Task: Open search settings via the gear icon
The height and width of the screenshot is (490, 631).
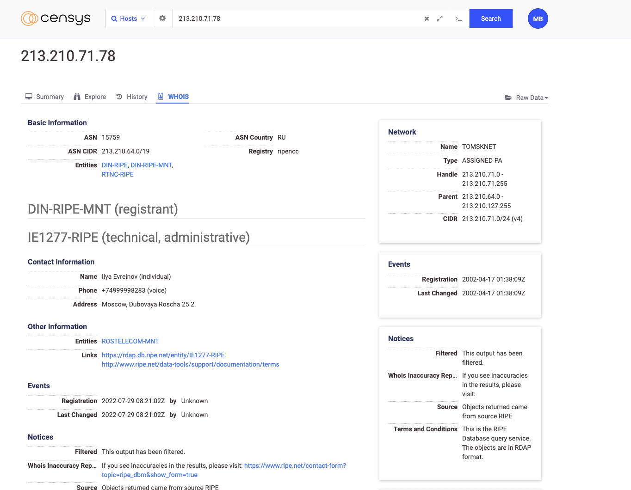Action: click(161, 18)
